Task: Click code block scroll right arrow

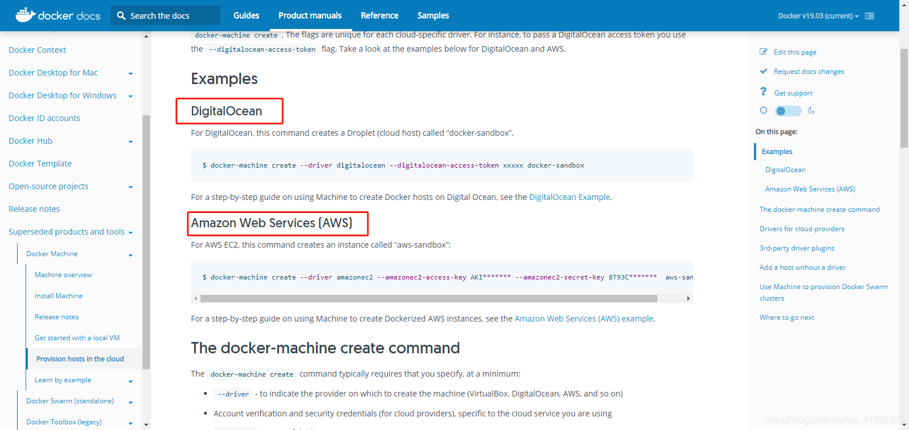Action: [x=689, y=298]
